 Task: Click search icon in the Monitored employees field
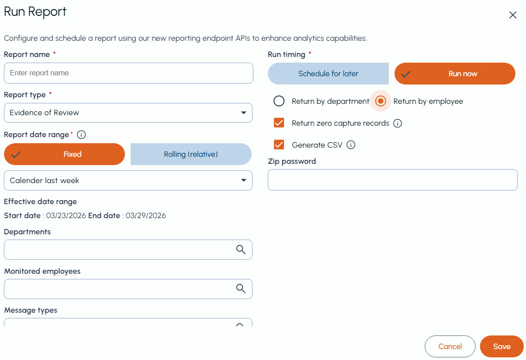click(x=241, y=289)
